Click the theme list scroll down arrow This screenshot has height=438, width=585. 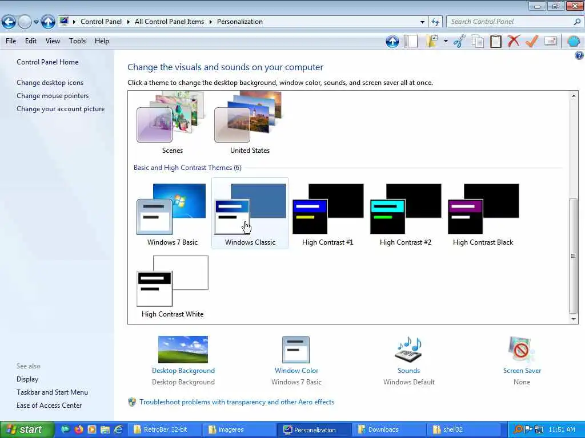click(574, 319)
